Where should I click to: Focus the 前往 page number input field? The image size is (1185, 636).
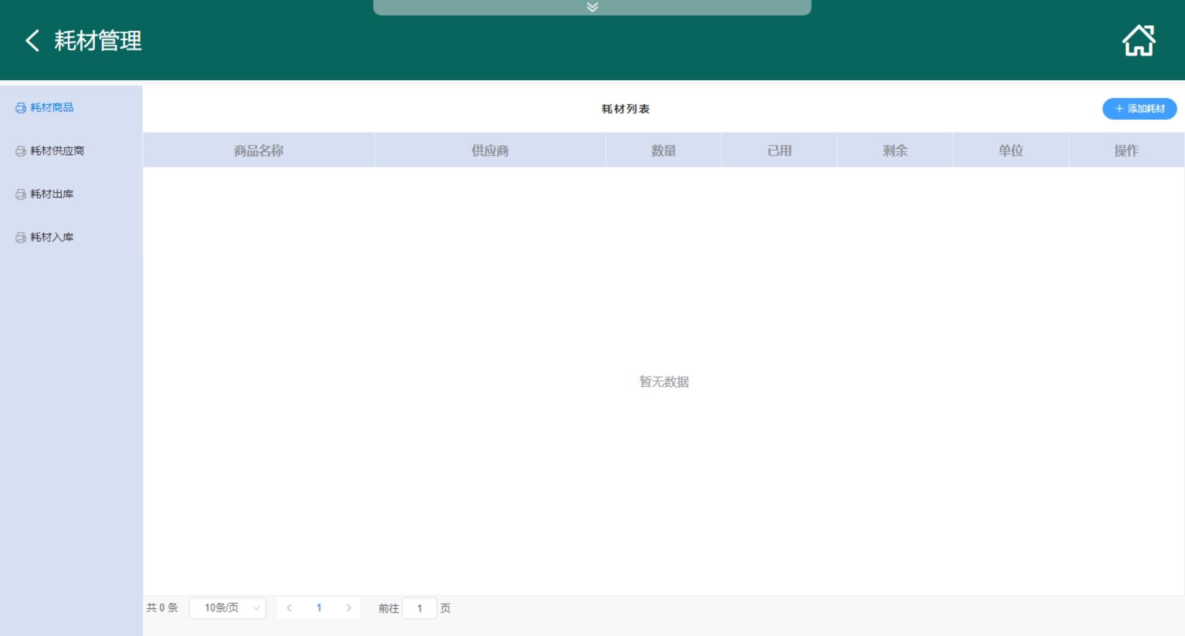click(x=420, y=608)
